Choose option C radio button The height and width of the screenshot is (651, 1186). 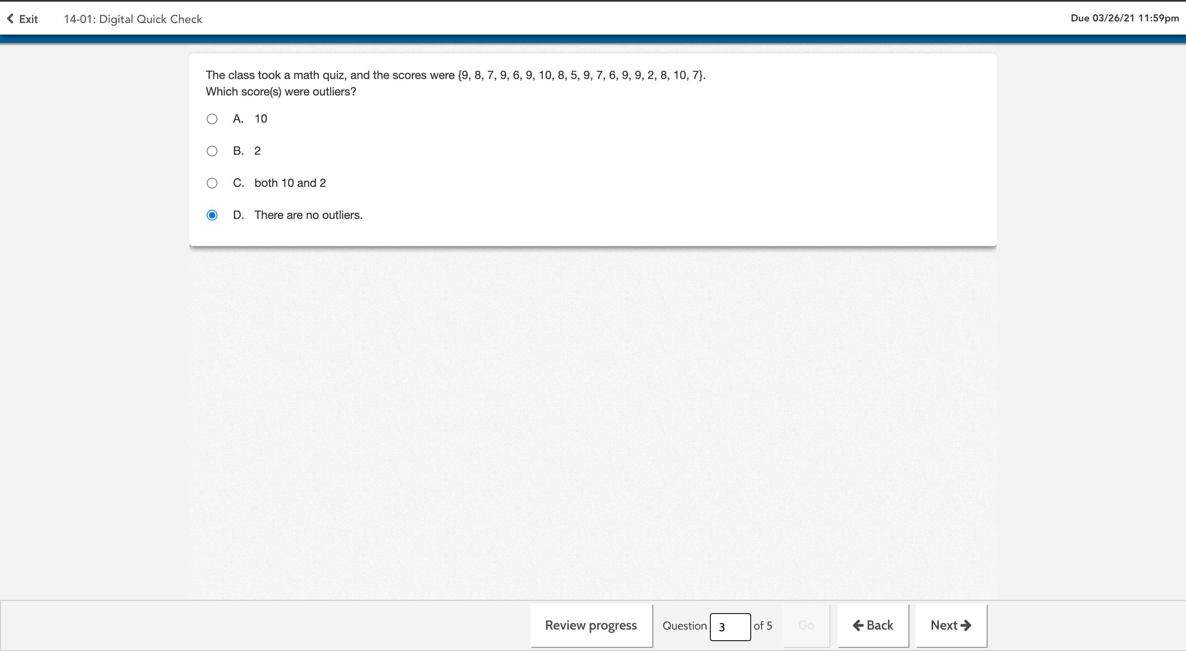[212, 183]
